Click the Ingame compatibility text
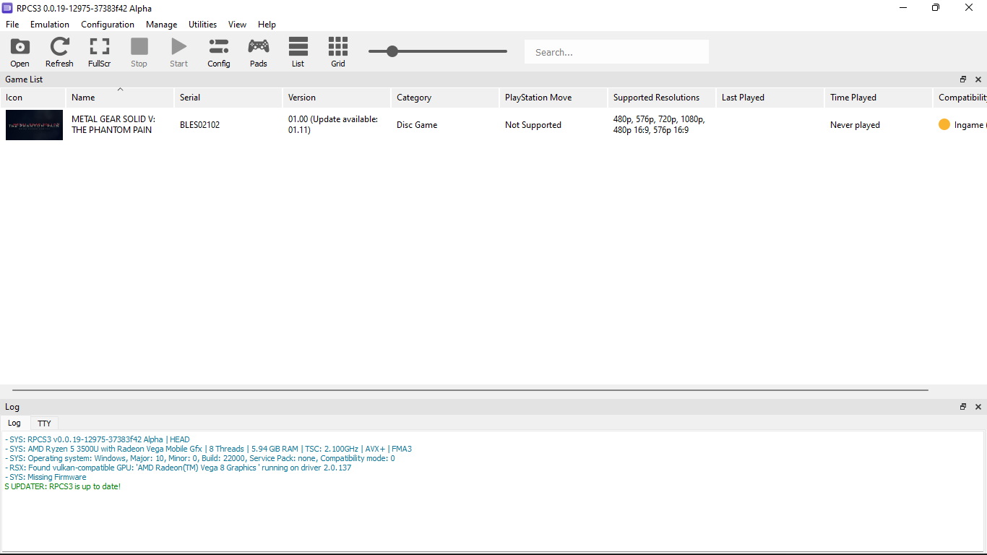Viewport: 987px width, 555px height. pos(969,125)
